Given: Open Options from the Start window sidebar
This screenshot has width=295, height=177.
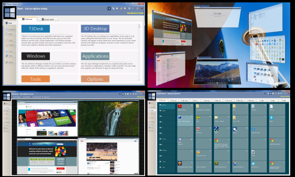Looking at the screenshot, I should [x=10, y=45].
